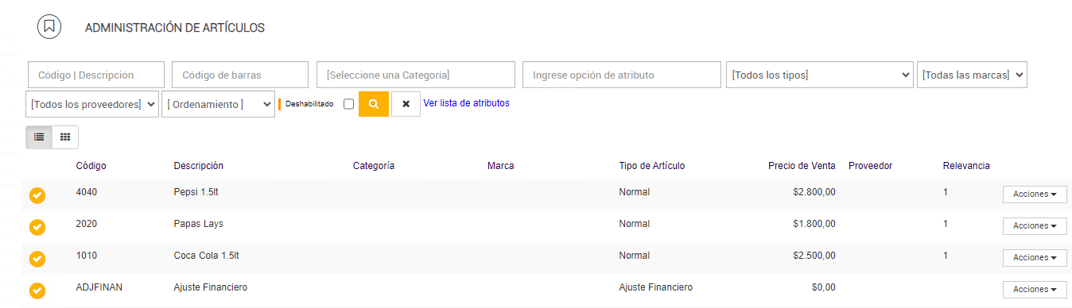Select the code 2020 cell
Screen dimensions: 1072x308
[86, 224]
